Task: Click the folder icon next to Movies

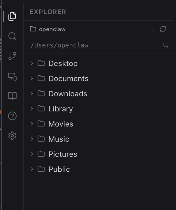Action: point(41,124)
